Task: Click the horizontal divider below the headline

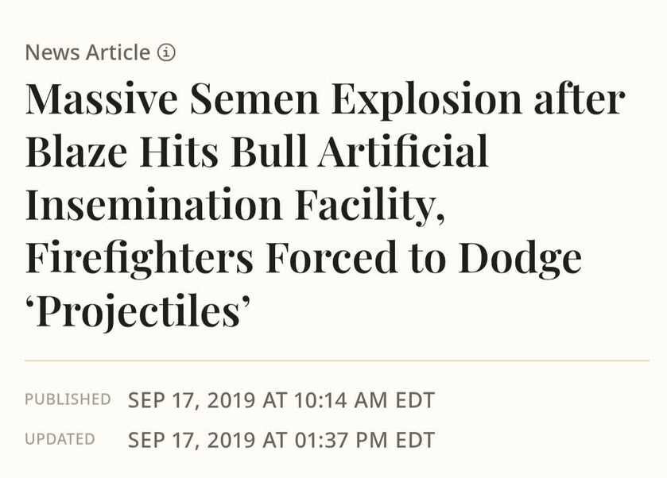Action: tap(337, 360)
